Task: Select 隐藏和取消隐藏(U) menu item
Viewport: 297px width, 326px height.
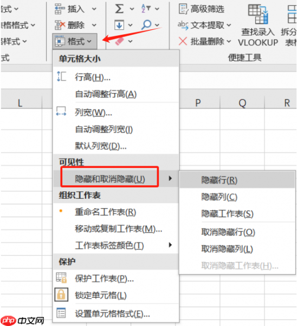Action: 116,179
